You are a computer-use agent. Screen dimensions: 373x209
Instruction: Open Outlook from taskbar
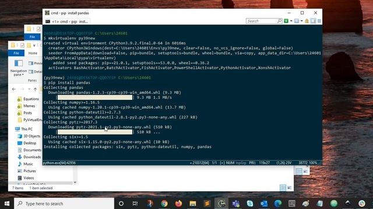(264, 204)
